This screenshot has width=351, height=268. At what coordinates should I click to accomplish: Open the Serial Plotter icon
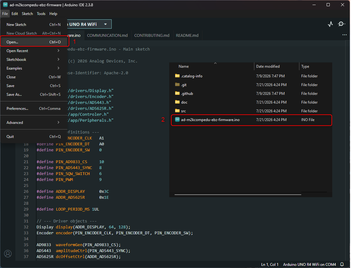click(330, 24)
